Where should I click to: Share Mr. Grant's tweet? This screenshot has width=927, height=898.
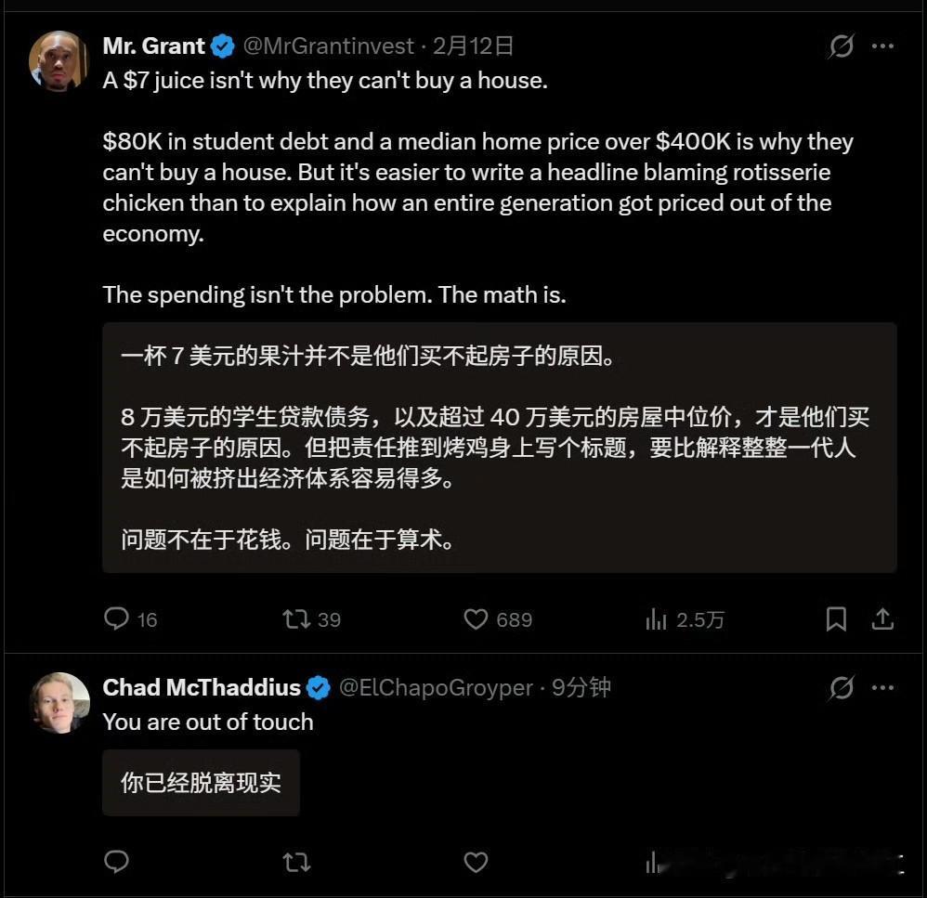click(x=882, y=618)
